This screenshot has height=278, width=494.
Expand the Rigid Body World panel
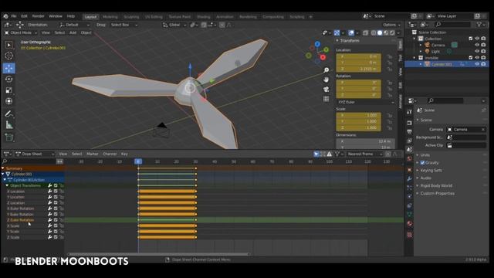pyautogui.click(x=435, y=185)
